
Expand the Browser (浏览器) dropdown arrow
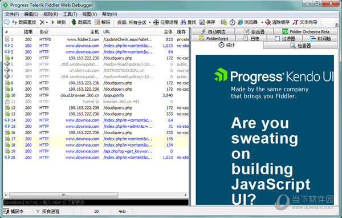pos(262,22)
